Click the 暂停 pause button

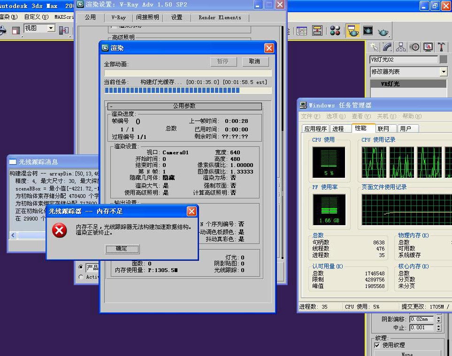(223, 61)
